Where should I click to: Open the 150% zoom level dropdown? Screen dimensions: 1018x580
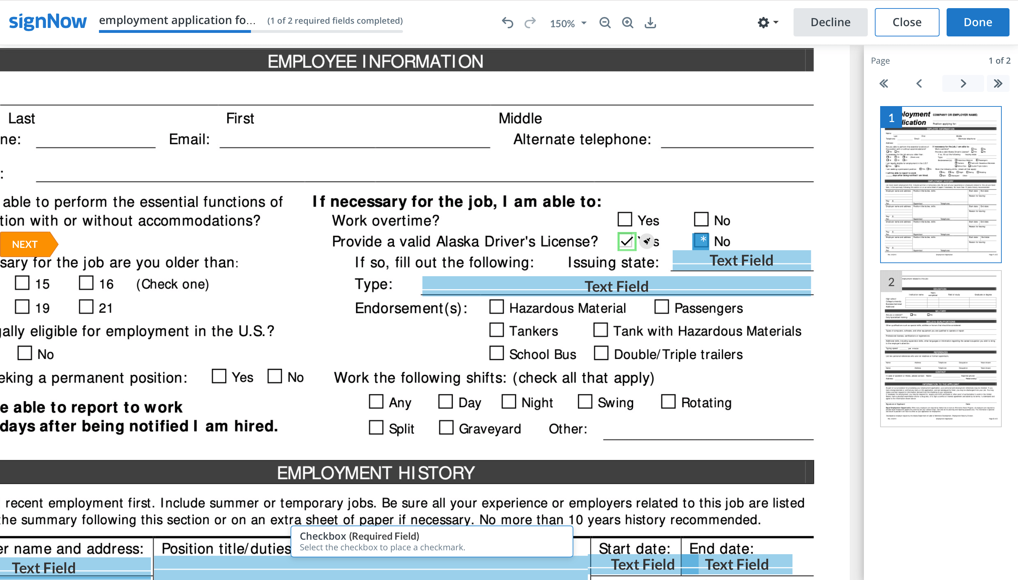pos(568,23)
